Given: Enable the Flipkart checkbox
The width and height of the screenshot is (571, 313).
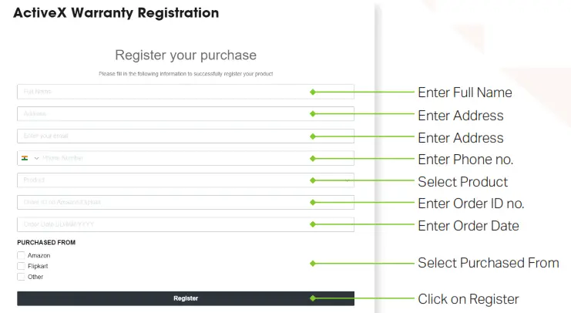Looking at the screenshot, I should (21, 266).
